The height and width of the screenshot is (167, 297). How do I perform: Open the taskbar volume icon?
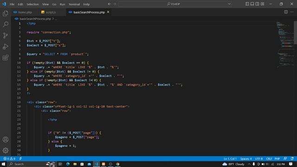pyautogui.click(x=267, y=164)
